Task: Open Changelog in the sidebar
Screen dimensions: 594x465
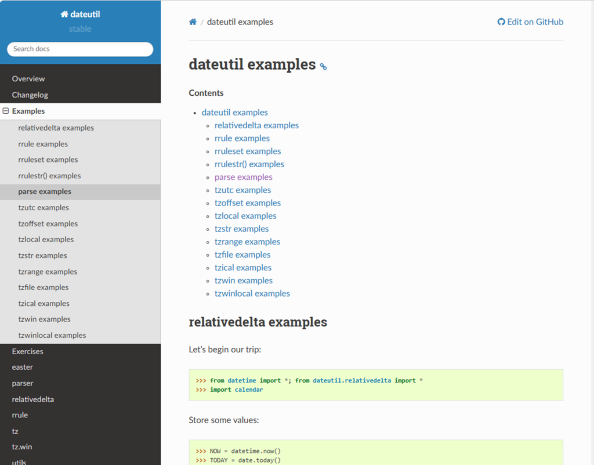Action: [30, 95]
